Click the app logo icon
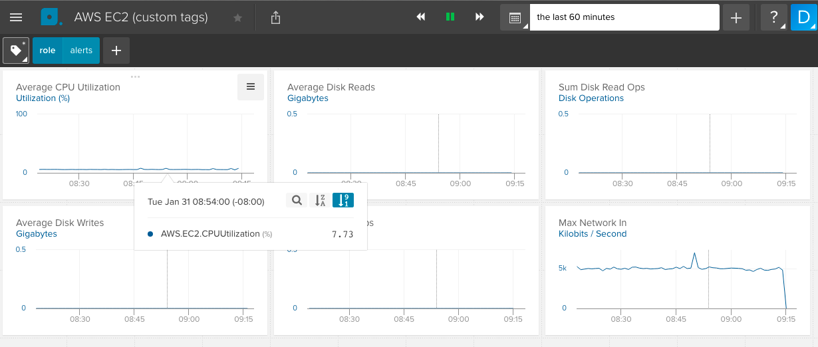 pos(51,17)
